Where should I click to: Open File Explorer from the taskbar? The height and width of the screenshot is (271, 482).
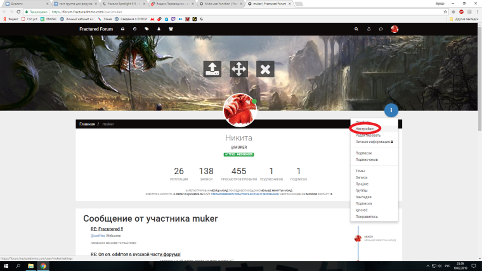tap(30, 266)
